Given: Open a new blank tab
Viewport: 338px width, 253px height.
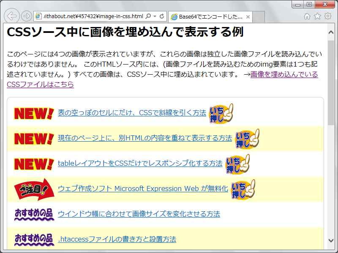Looking at the screenshot, I should [259, 17].
